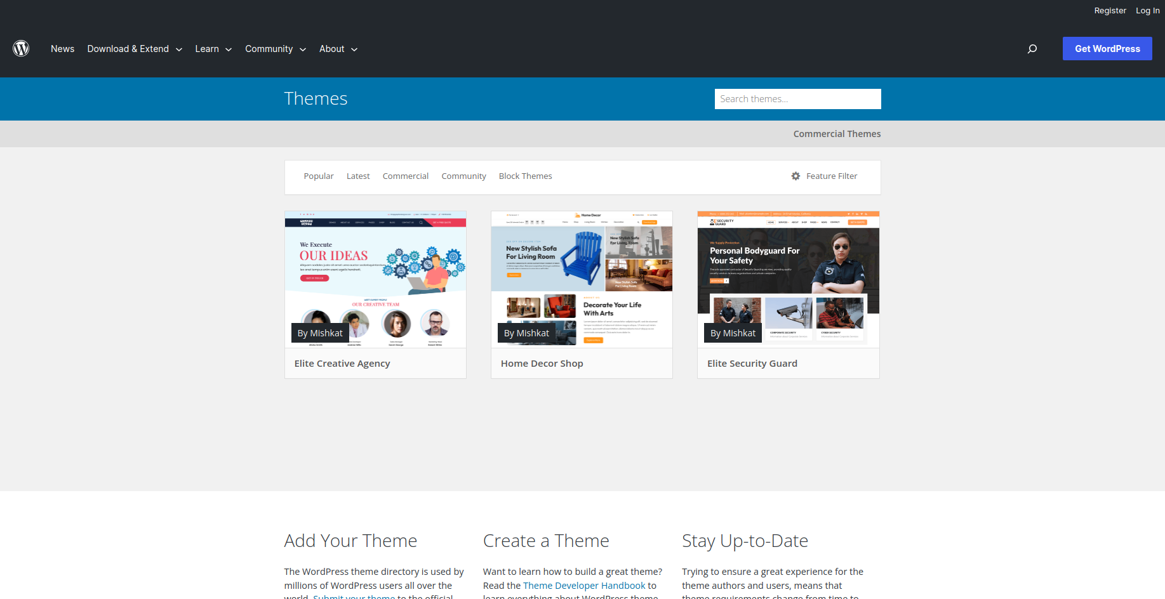The width and height of the screenshot is (1165, 599).
Task: Click the WordPress logo icon
Action: [21, 48]
